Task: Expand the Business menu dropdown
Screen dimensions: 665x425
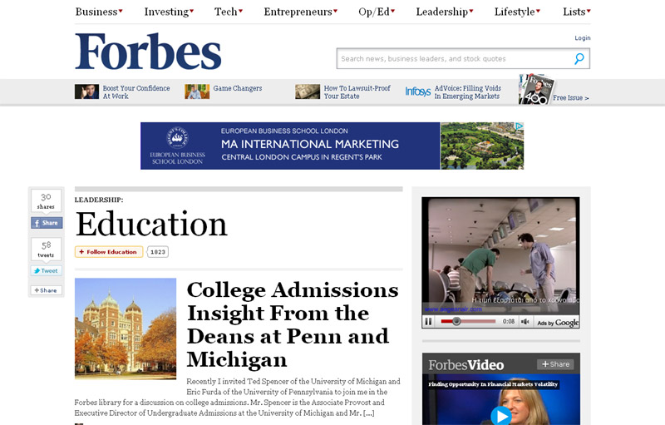Action: pyautogui.click(x=99, y=12)
